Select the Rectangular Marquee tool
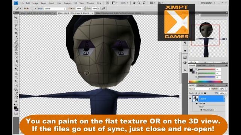The image size is (241, 135). click(x=16, y=21)
